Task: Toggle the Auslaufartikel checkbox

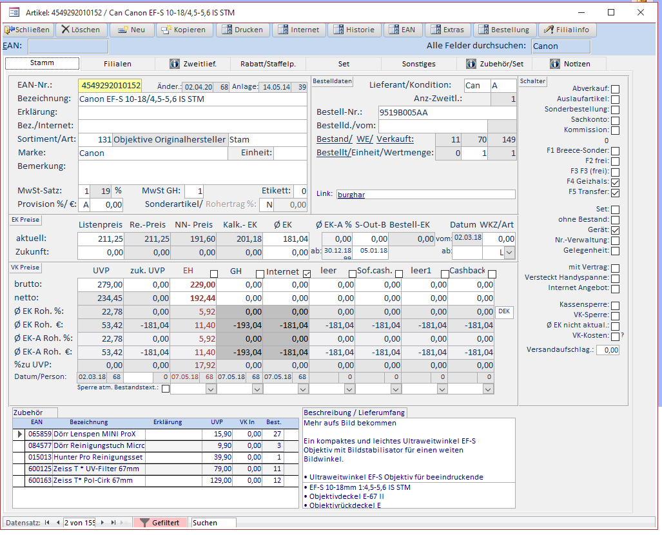Action: pos(615,99)
